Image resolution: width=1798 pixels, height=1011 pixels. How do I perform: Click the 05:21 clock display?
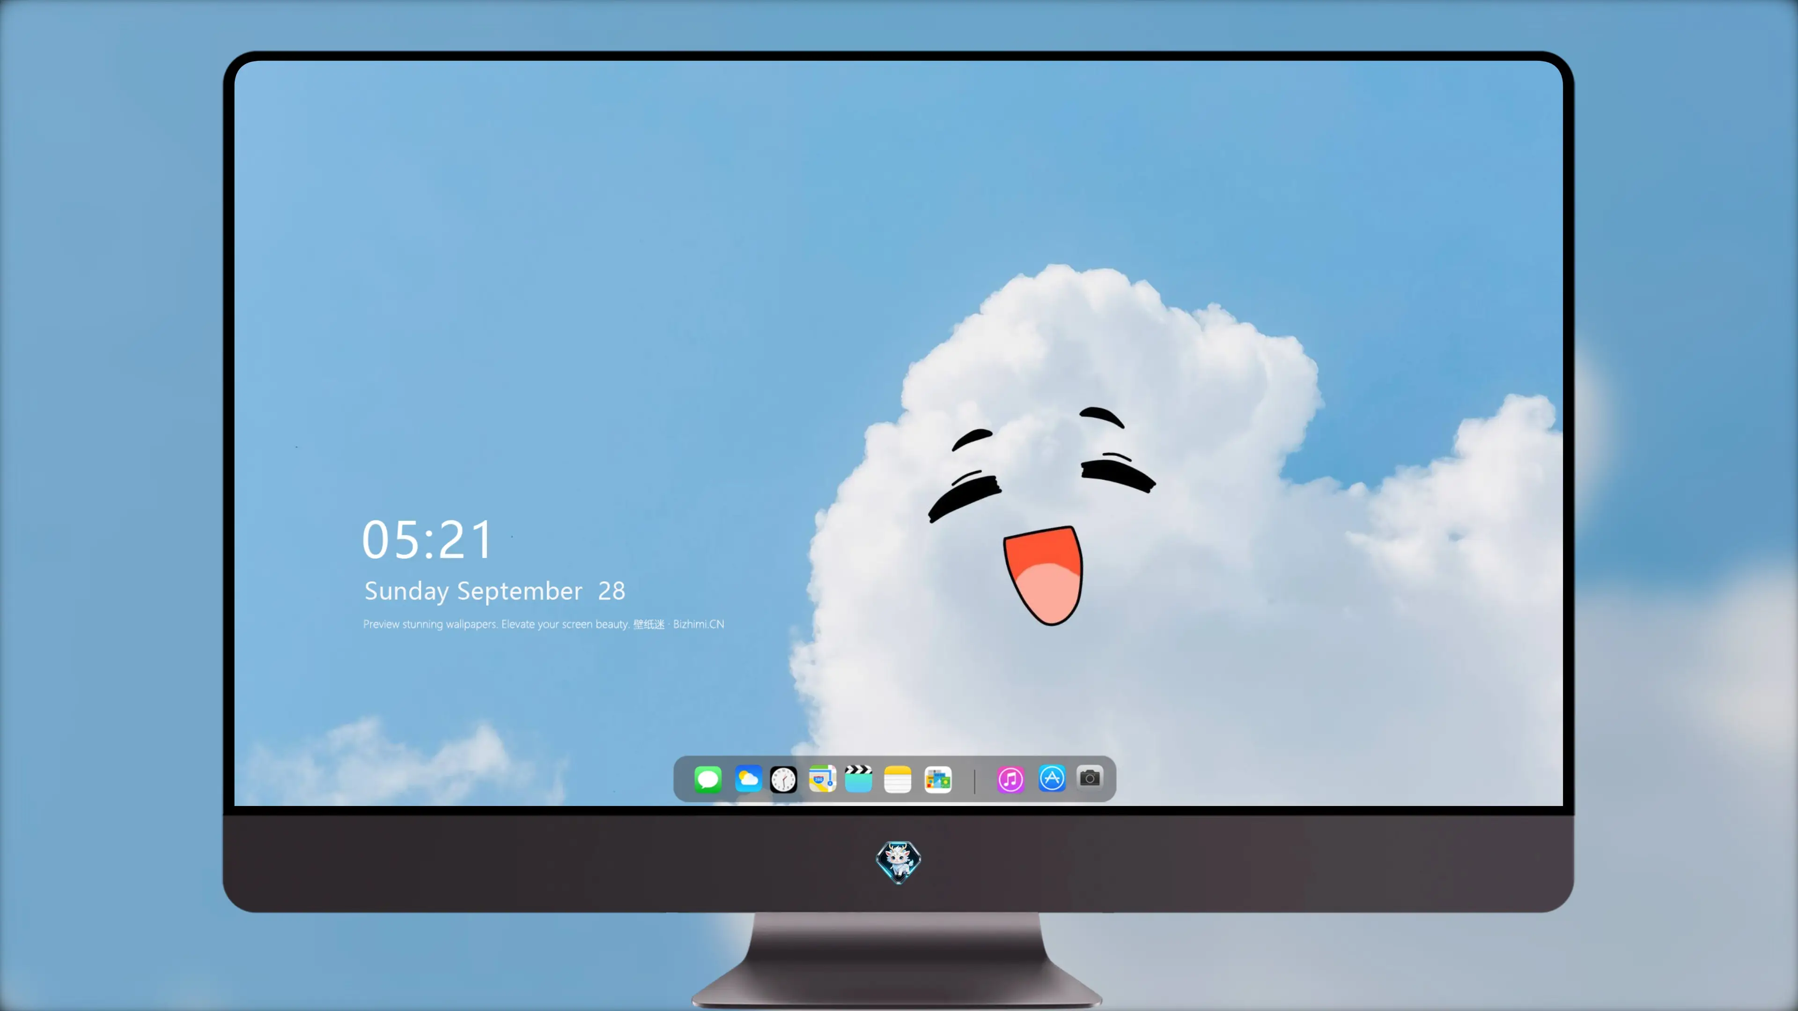[x=427, y=539]
